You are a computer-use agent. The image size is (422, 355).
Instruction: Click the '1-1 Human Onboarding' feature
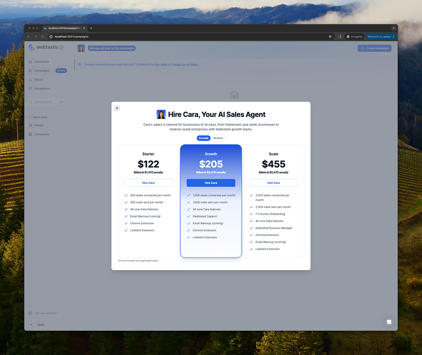[270, 214]
